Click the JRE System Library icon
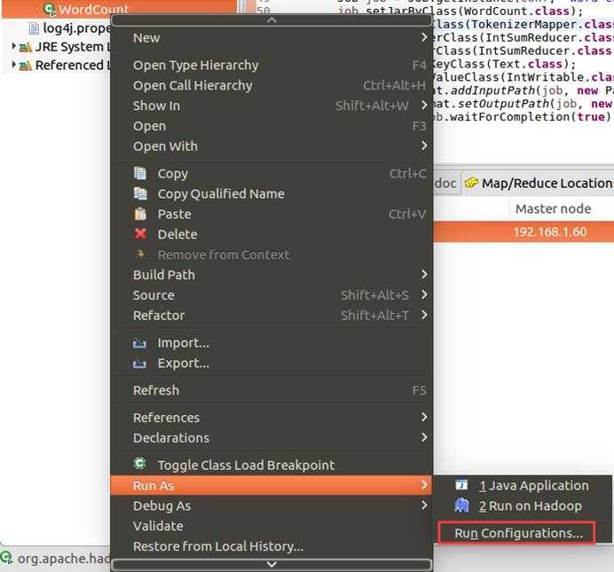The image size is (614, 572). point(26,47)
